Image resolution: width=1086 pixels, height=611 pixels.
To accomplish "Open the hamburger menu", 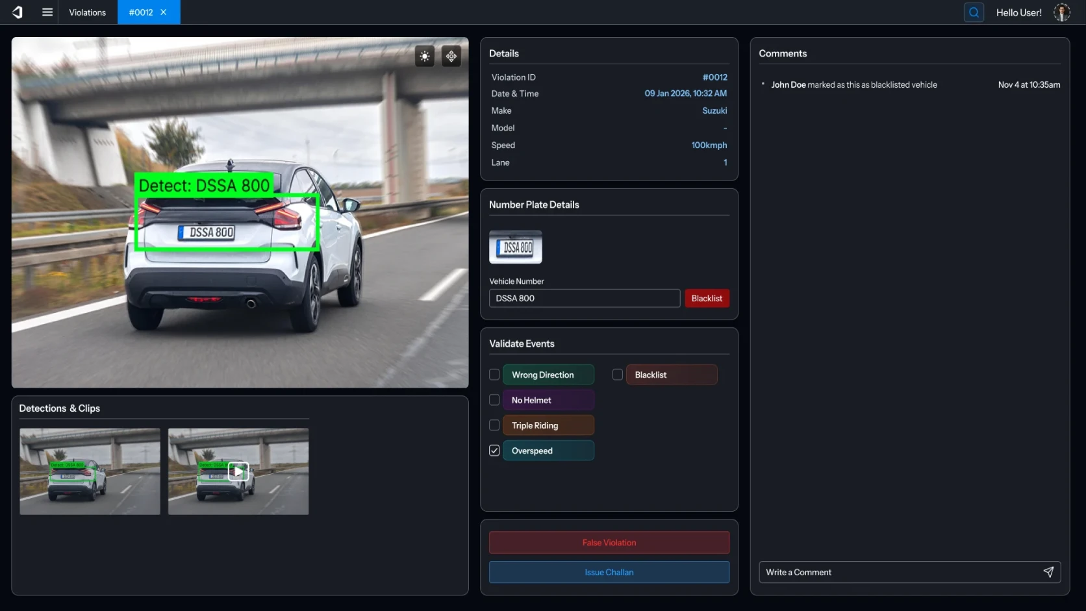I will coord(47,12).
